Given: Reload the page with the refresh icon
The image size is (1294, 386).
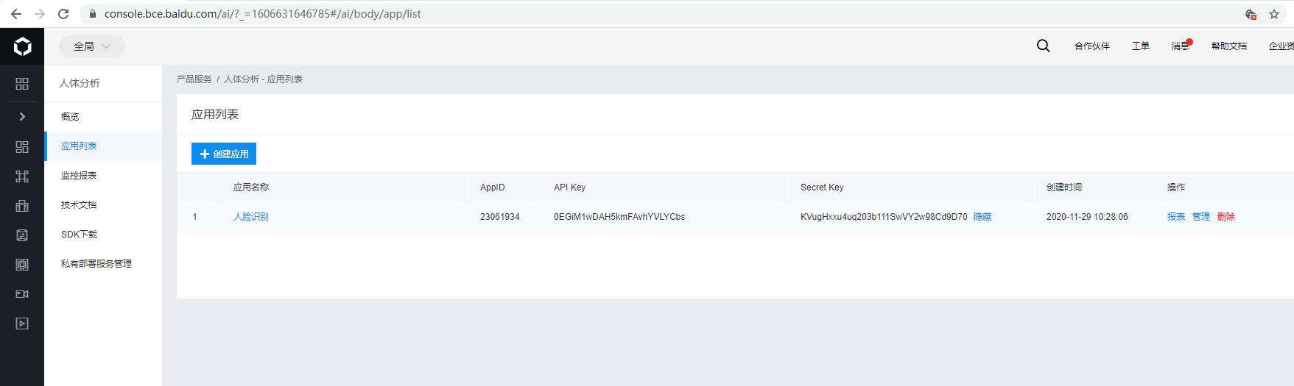Looking at the screenshot, I should tap(63, 14).
